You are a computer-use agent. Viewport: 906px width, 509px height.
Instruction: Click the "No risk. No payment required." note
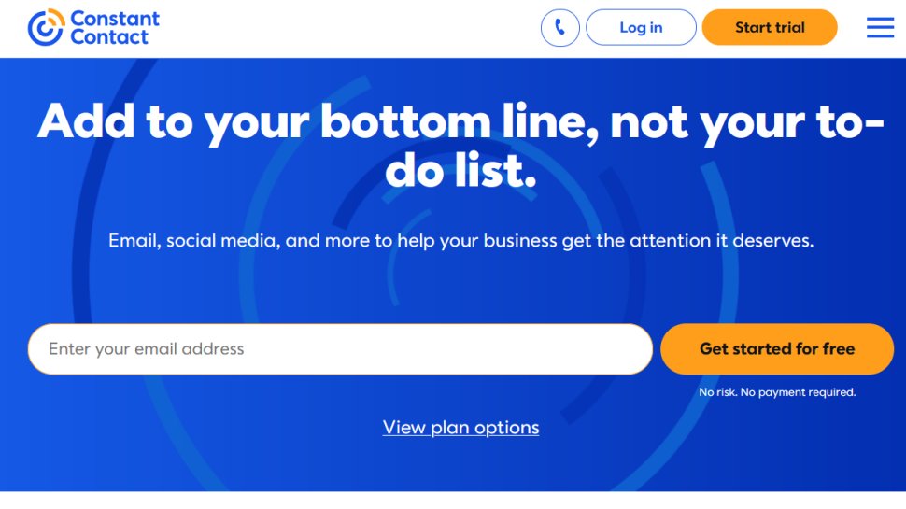tap(777, 392)
